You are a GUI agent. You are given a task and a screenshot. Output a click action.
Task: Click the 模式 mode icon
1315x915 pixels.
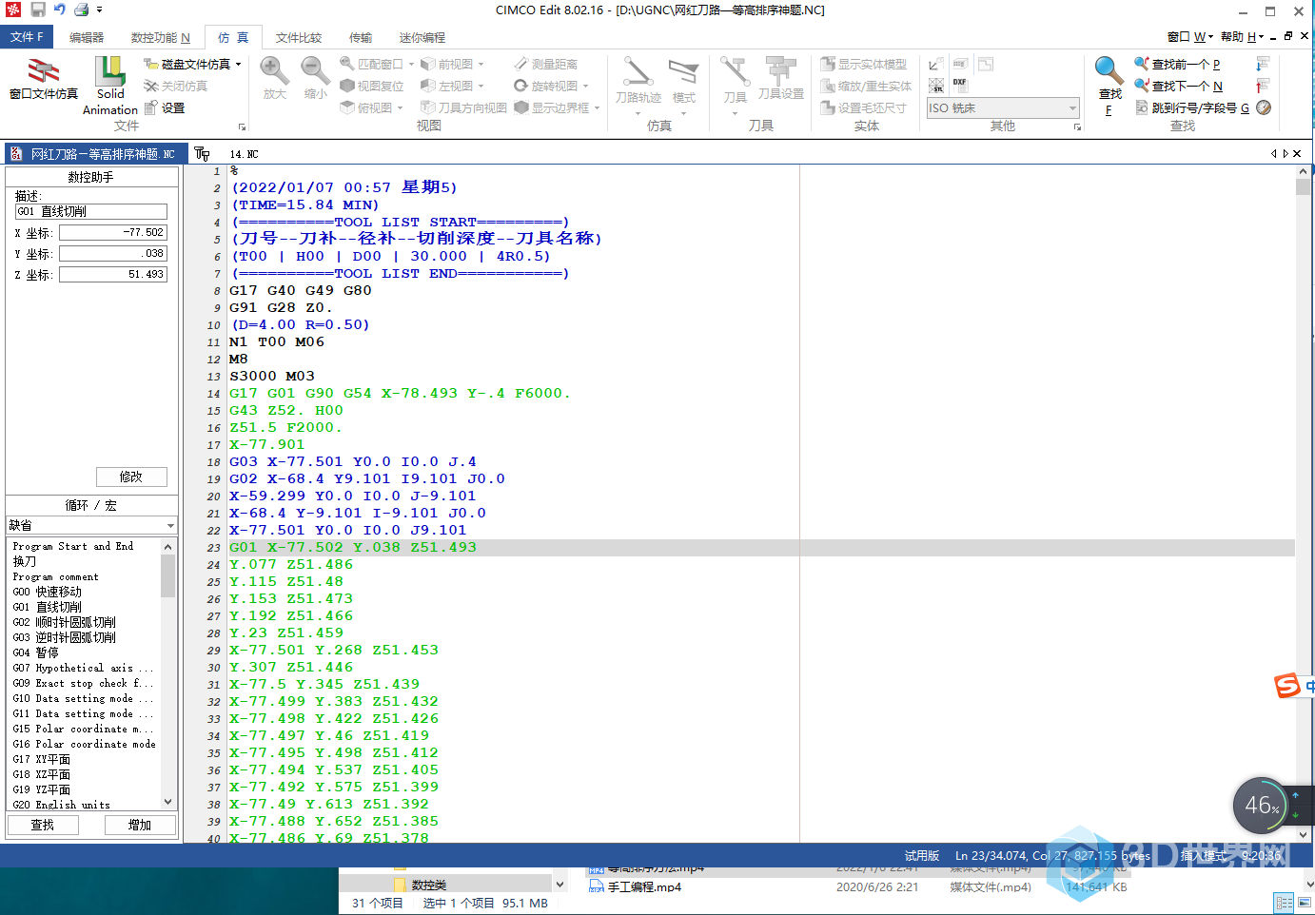point(683,80)
